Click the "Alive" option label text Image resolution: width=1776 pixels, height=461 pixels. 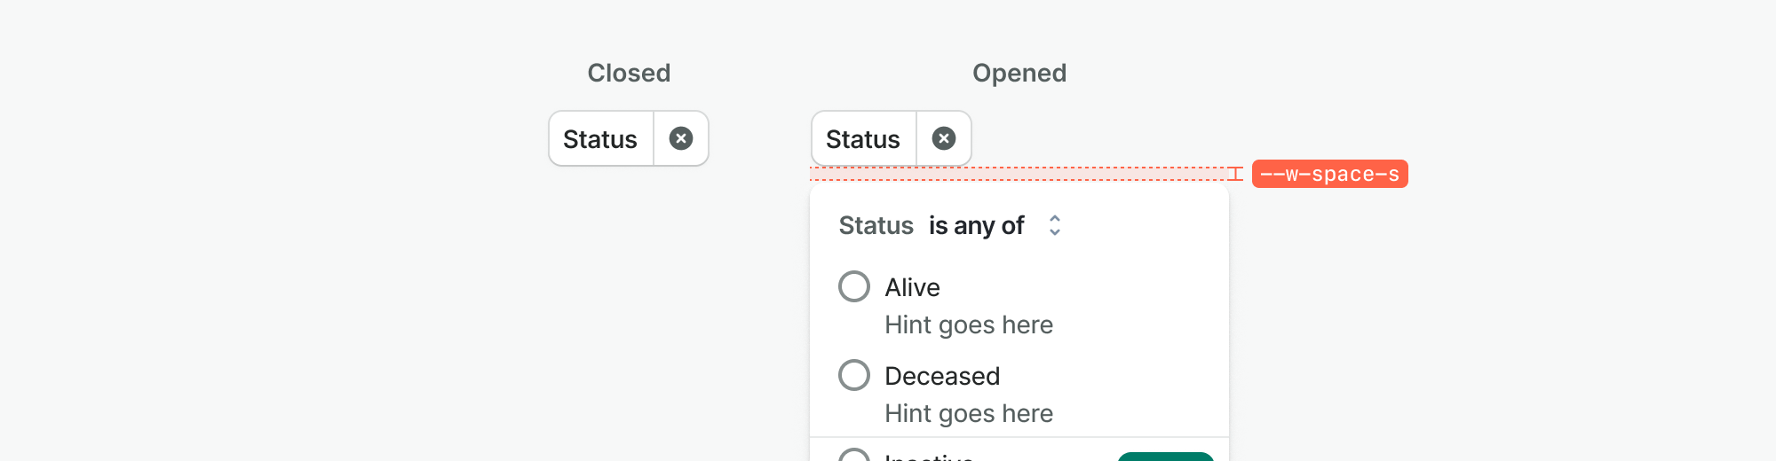click(912, 287)
